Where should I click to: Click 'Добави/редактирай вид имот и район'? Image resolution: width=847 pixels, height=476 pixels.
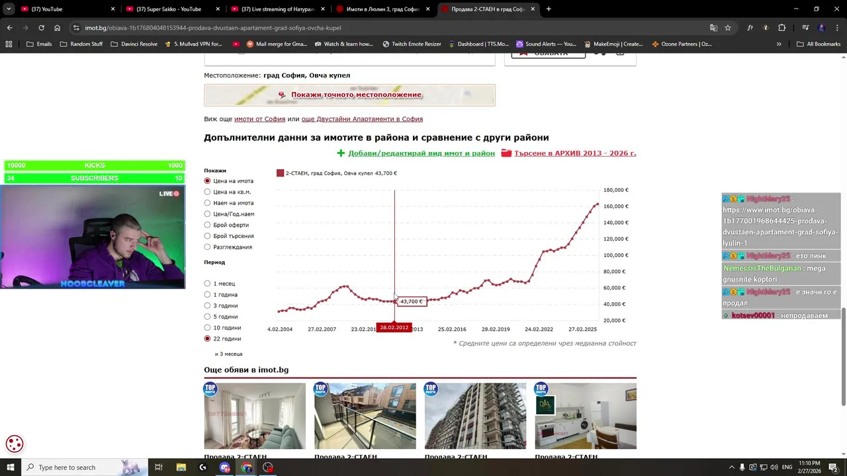click(422, 153)
